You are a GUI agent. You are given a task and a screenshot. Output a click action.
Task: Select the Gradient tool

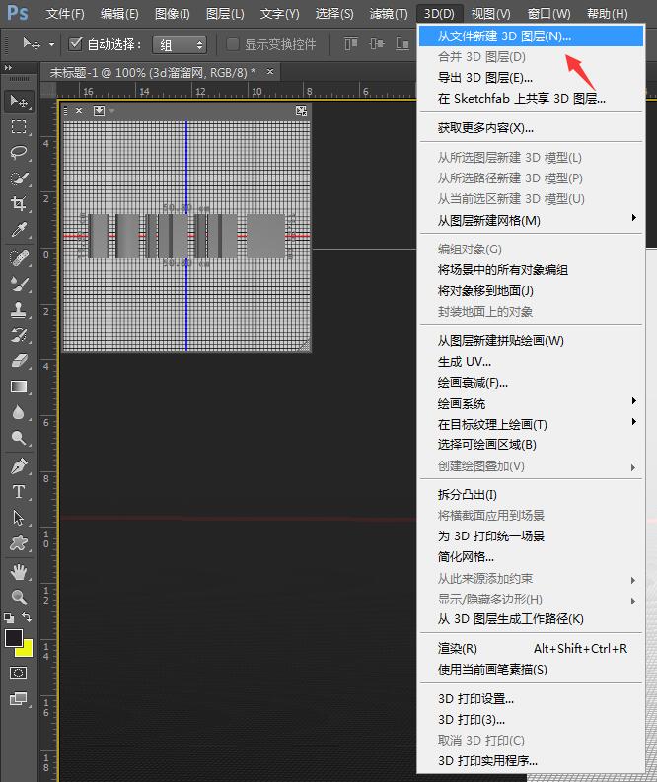pos(19,387)
